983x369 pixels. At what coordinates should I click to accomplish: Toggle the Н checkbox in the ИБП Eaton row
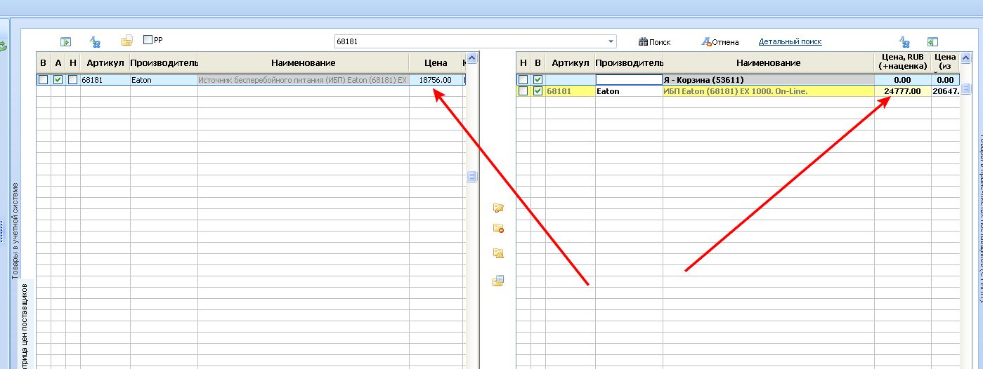[523, 91]
